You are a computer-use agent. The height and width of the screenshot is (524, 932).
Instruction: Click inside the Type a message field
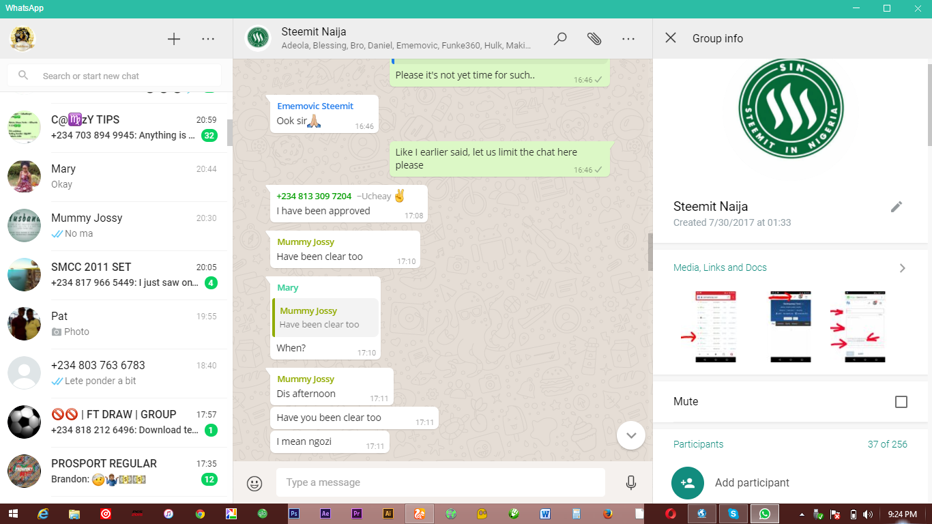click(440, 482)
